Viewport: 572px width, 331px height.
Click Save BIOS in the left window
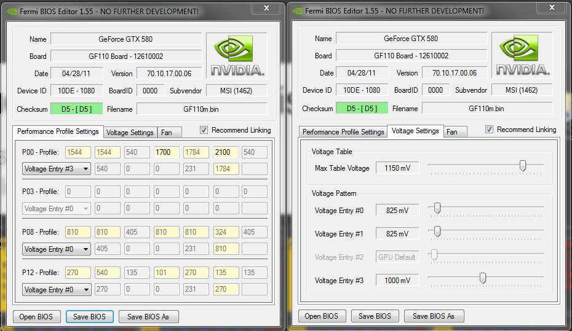pos(89,317)
